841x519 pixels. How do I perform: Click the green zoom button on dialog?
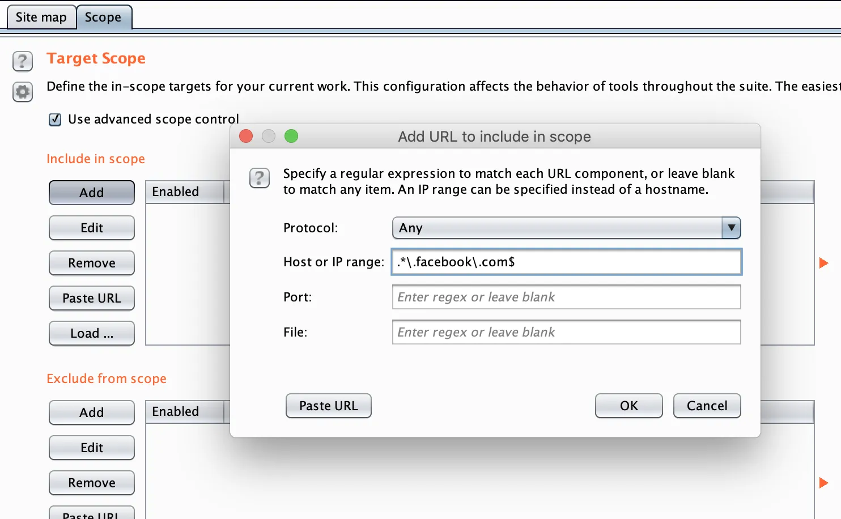click(291, 137)
